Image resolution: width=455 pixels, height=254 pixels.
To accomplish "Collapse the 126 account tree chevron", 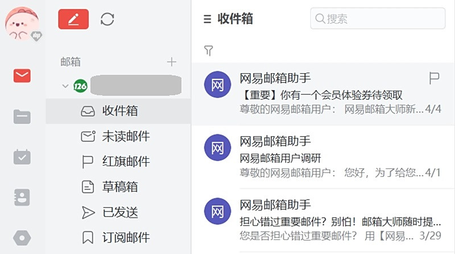I will tap(65, 86).
